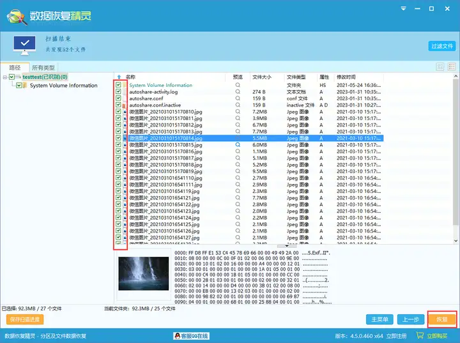Sort by 名称 column header
This screenshot has height=343, width=460.
point(130,77)
